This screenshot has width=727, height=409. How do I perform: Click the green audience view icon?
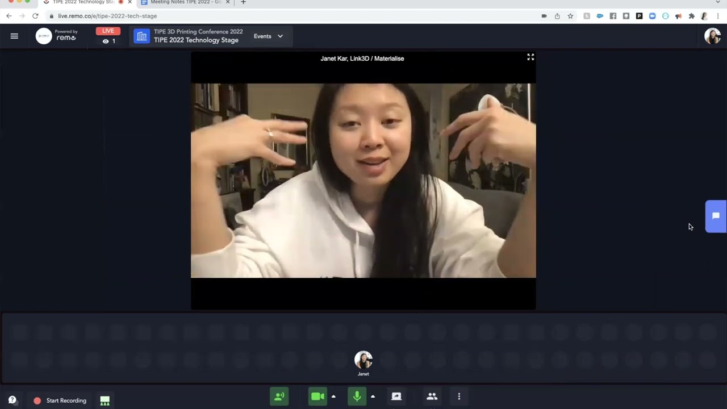coord(105,400)
